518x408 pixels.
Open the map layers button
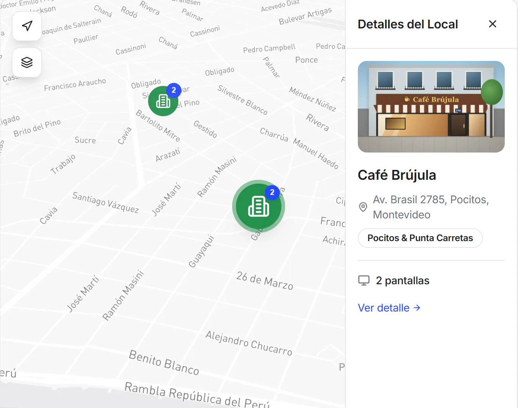pyautogui.click(x=27, y=62)
